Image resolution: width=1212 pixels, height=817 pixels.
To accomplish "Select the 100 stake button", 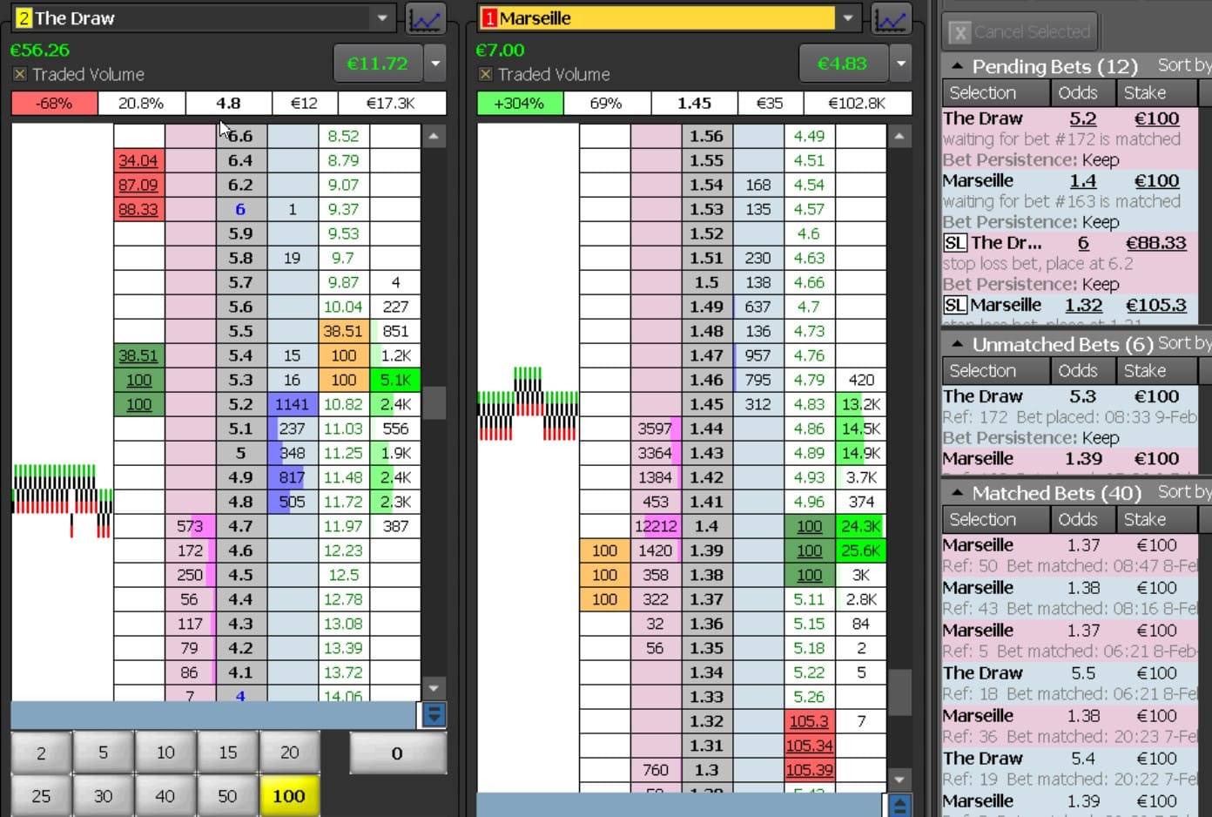I will (290, 795).
